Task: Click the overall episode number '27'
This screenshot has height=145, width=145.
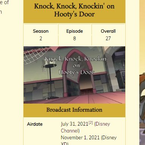Action: [108, 38]
